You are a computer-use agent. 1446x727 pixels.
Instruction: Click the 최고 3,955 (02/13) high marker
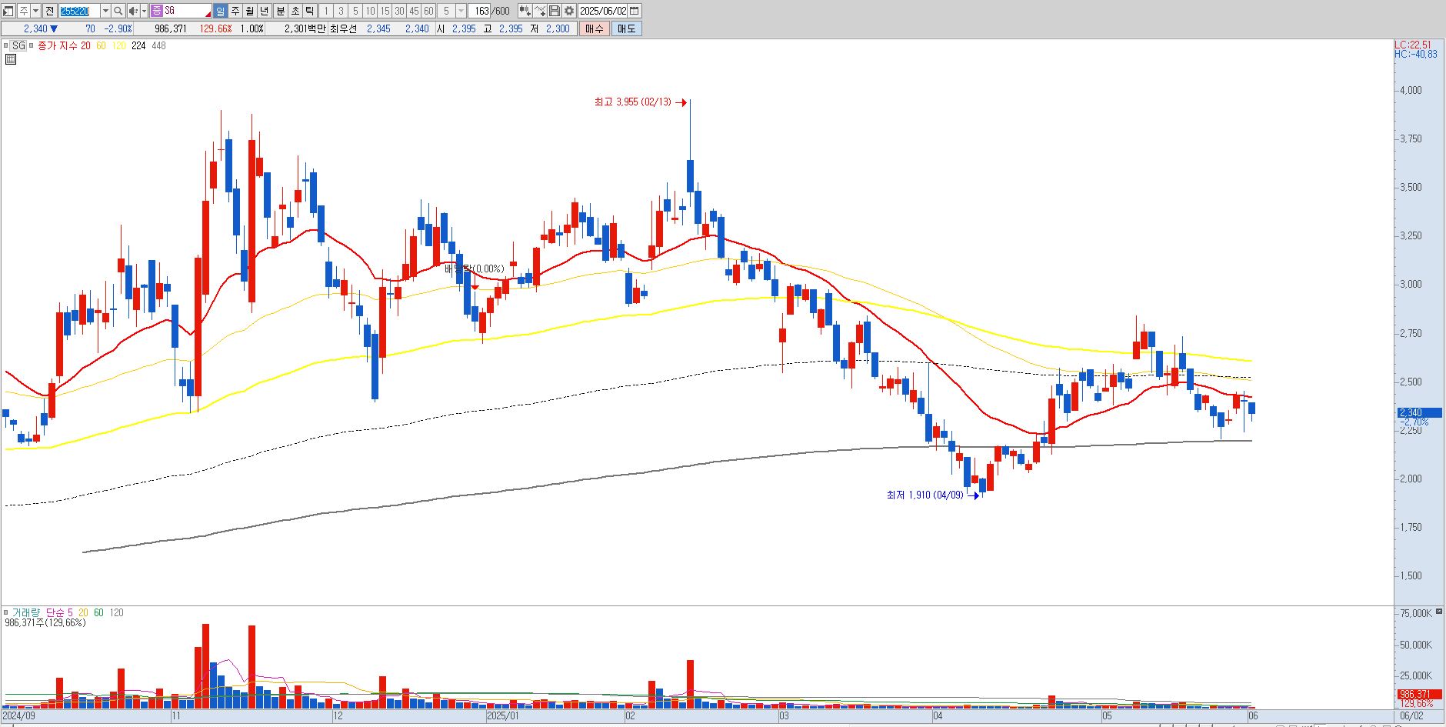(632, 102)
